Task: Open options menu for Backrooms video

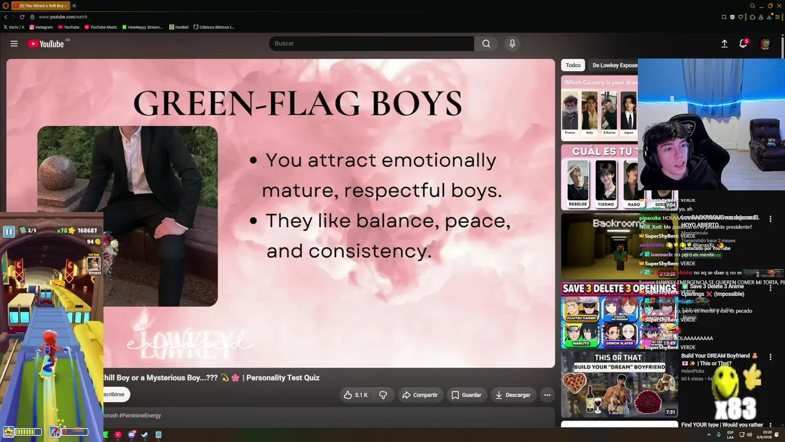Action: coord(770,219)
